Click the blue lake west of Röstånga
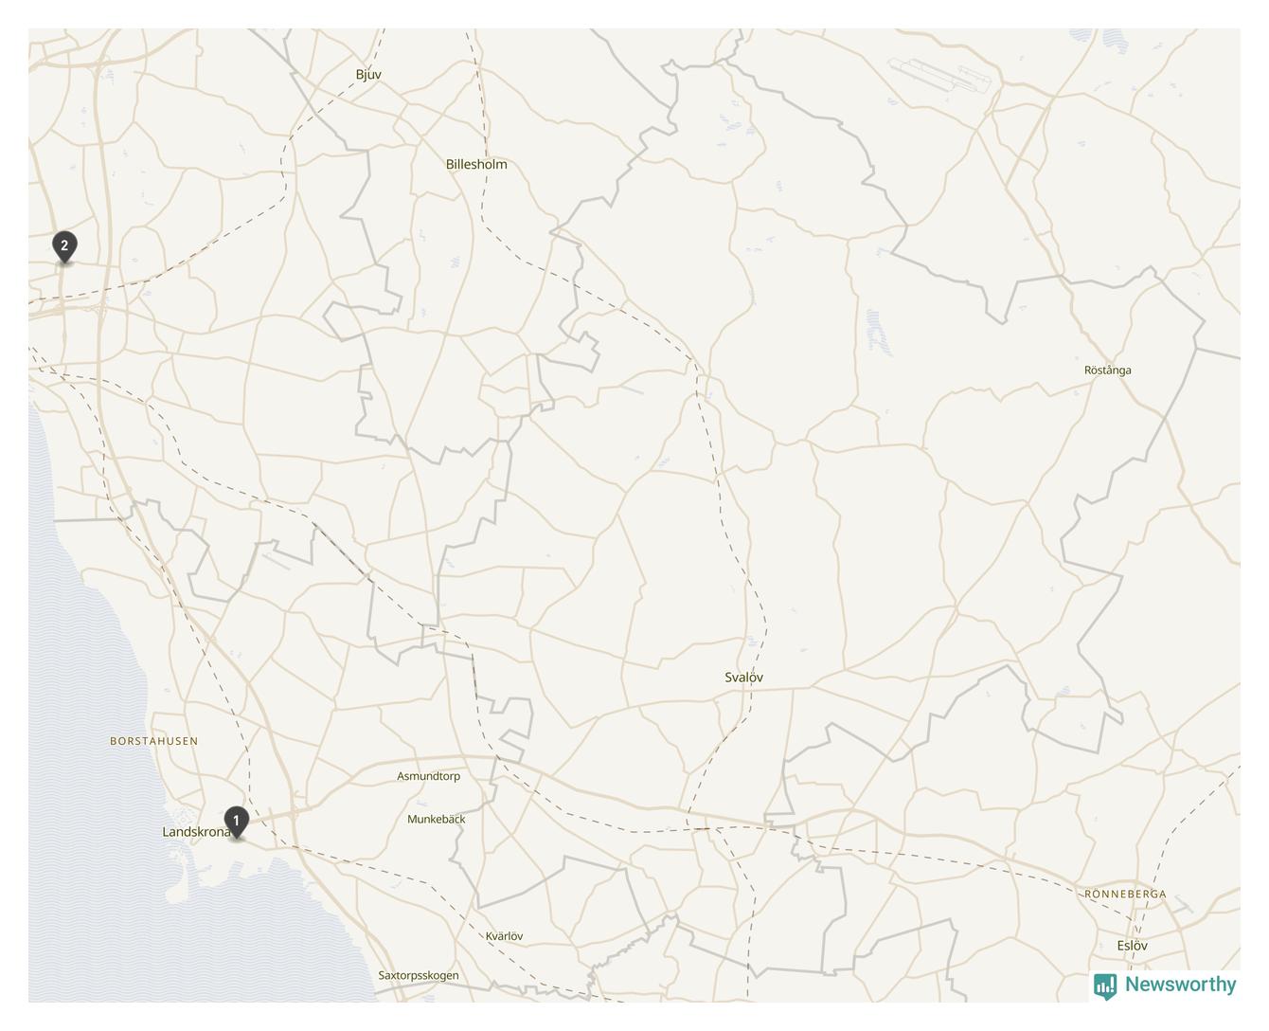The height and width of the screenshot is (1031, 1269). 878,332
